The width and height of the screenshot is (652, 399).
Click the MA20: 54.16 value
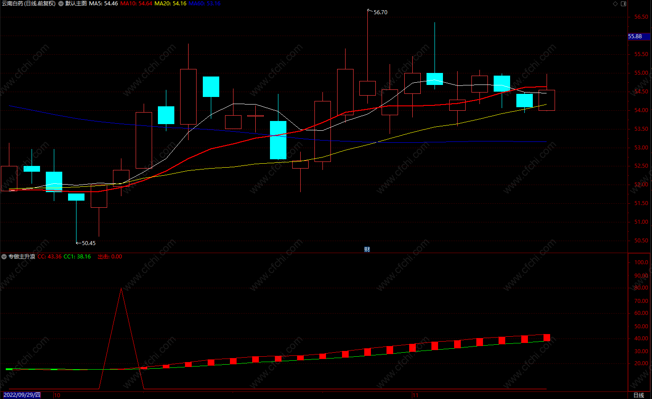click(170, 4)
